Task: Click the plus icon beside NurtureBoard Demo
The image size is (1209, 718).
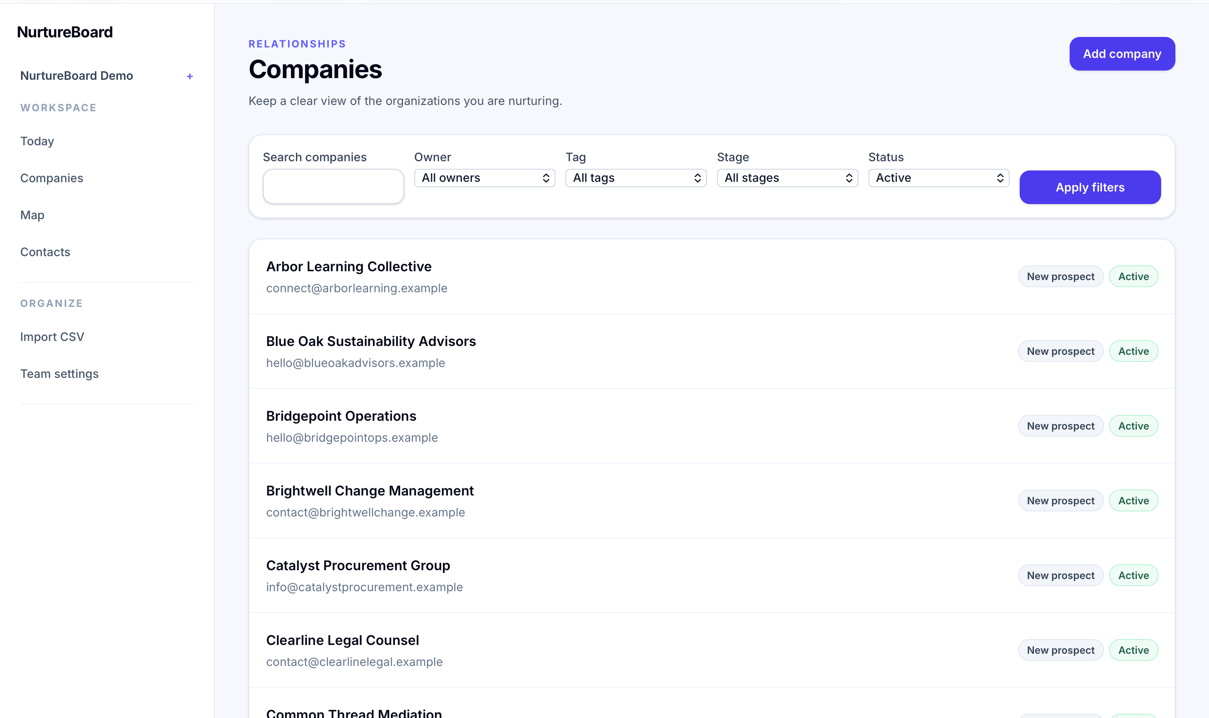Action: (x=190, y=76)
